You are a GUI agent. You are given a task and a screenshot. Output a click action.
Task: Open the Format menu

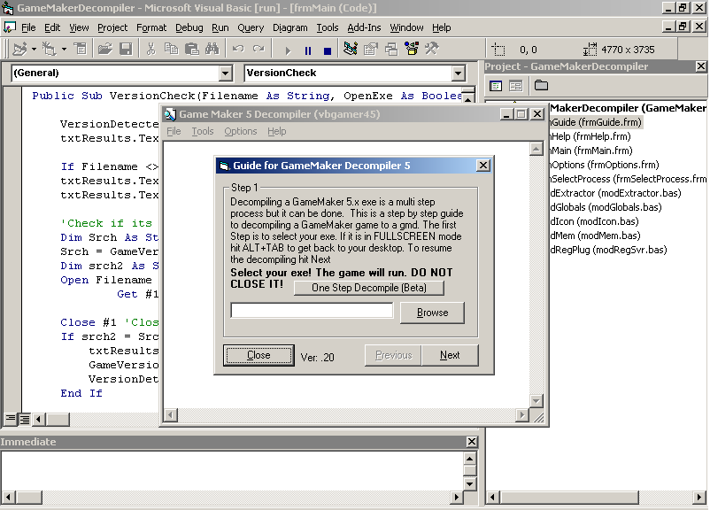coord(151,27)
